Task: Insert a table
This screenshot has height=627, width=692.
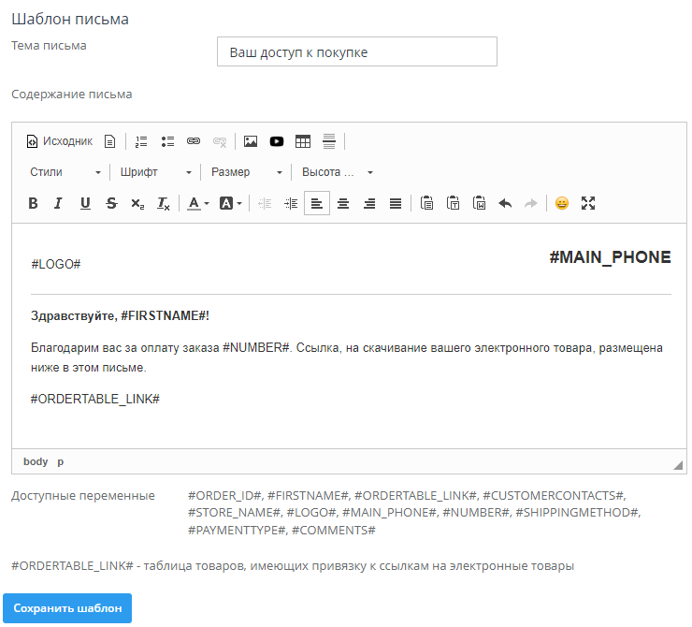Action: tap(303, 141)
